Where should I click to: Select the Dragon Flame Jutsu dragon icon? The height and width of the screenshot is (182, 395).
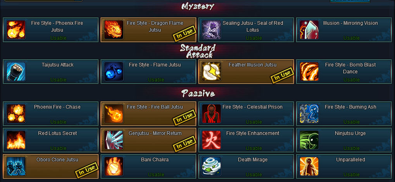tap(114, 30)
